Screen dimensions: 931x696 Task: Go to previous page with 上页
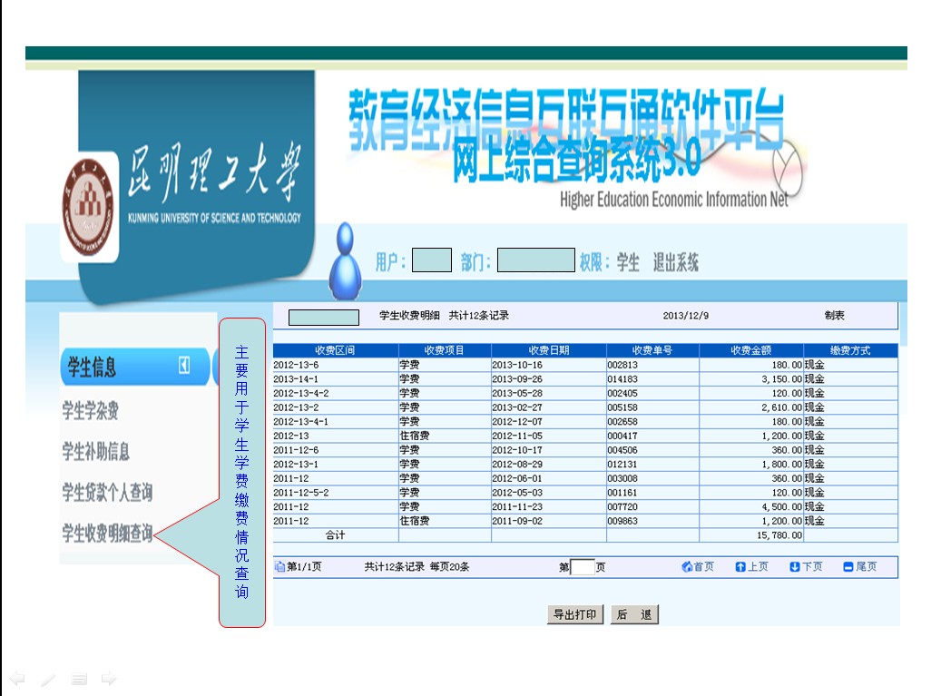[751, 567]
